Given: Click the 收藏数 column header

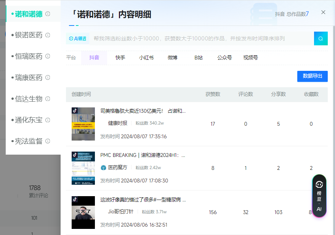Looking at the screenshot, I should point(311,94).
